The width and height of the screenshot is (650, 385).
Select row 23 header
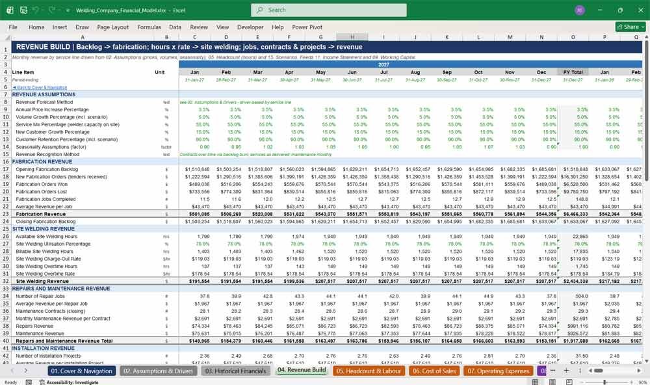6,214
